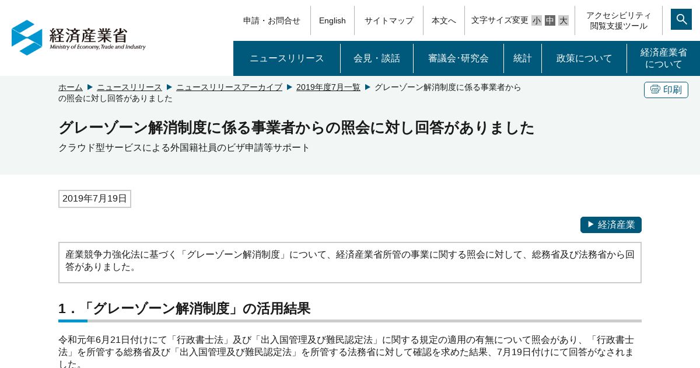
Task: Set font size to 中
Action: (x=550, y=20)
